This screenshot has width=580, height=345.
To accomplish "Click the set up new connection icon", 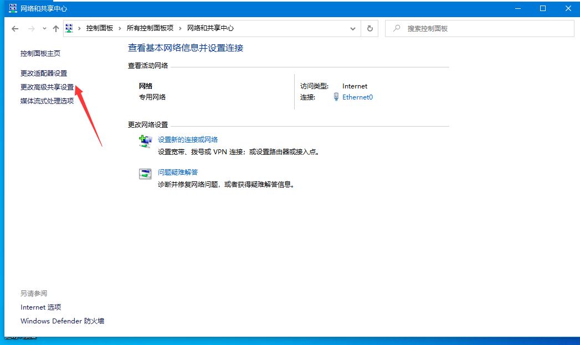I will click(145, 141).
